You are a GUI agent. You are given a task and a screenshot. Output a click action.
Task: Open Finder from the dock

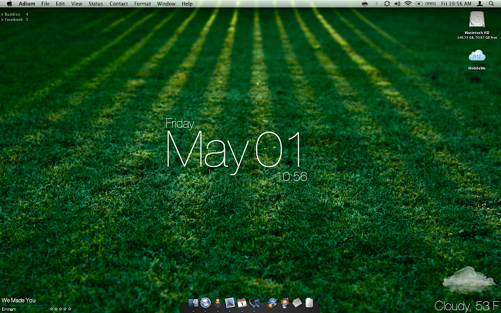tap(193, 303)
